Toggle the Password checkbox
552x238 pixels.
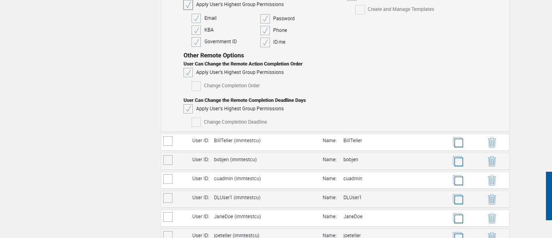pyautogui.click(x=265, y=19)
